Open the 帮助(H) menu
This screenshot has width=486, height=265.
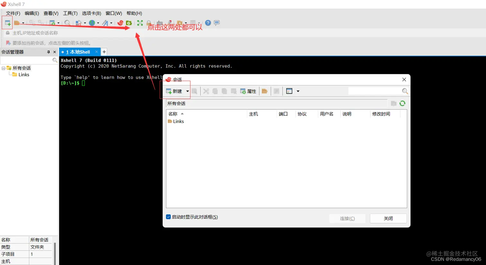[x=134, y=13]
